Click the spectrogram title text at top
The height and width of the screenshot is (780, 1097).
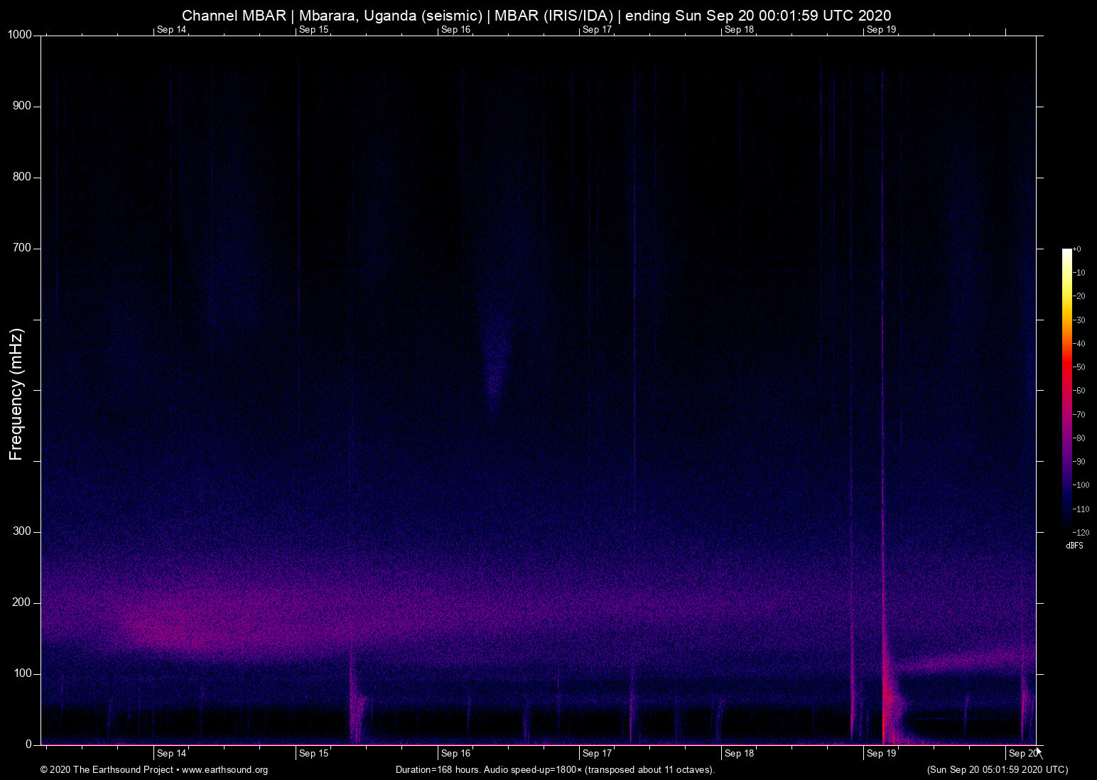pos(536,16)
